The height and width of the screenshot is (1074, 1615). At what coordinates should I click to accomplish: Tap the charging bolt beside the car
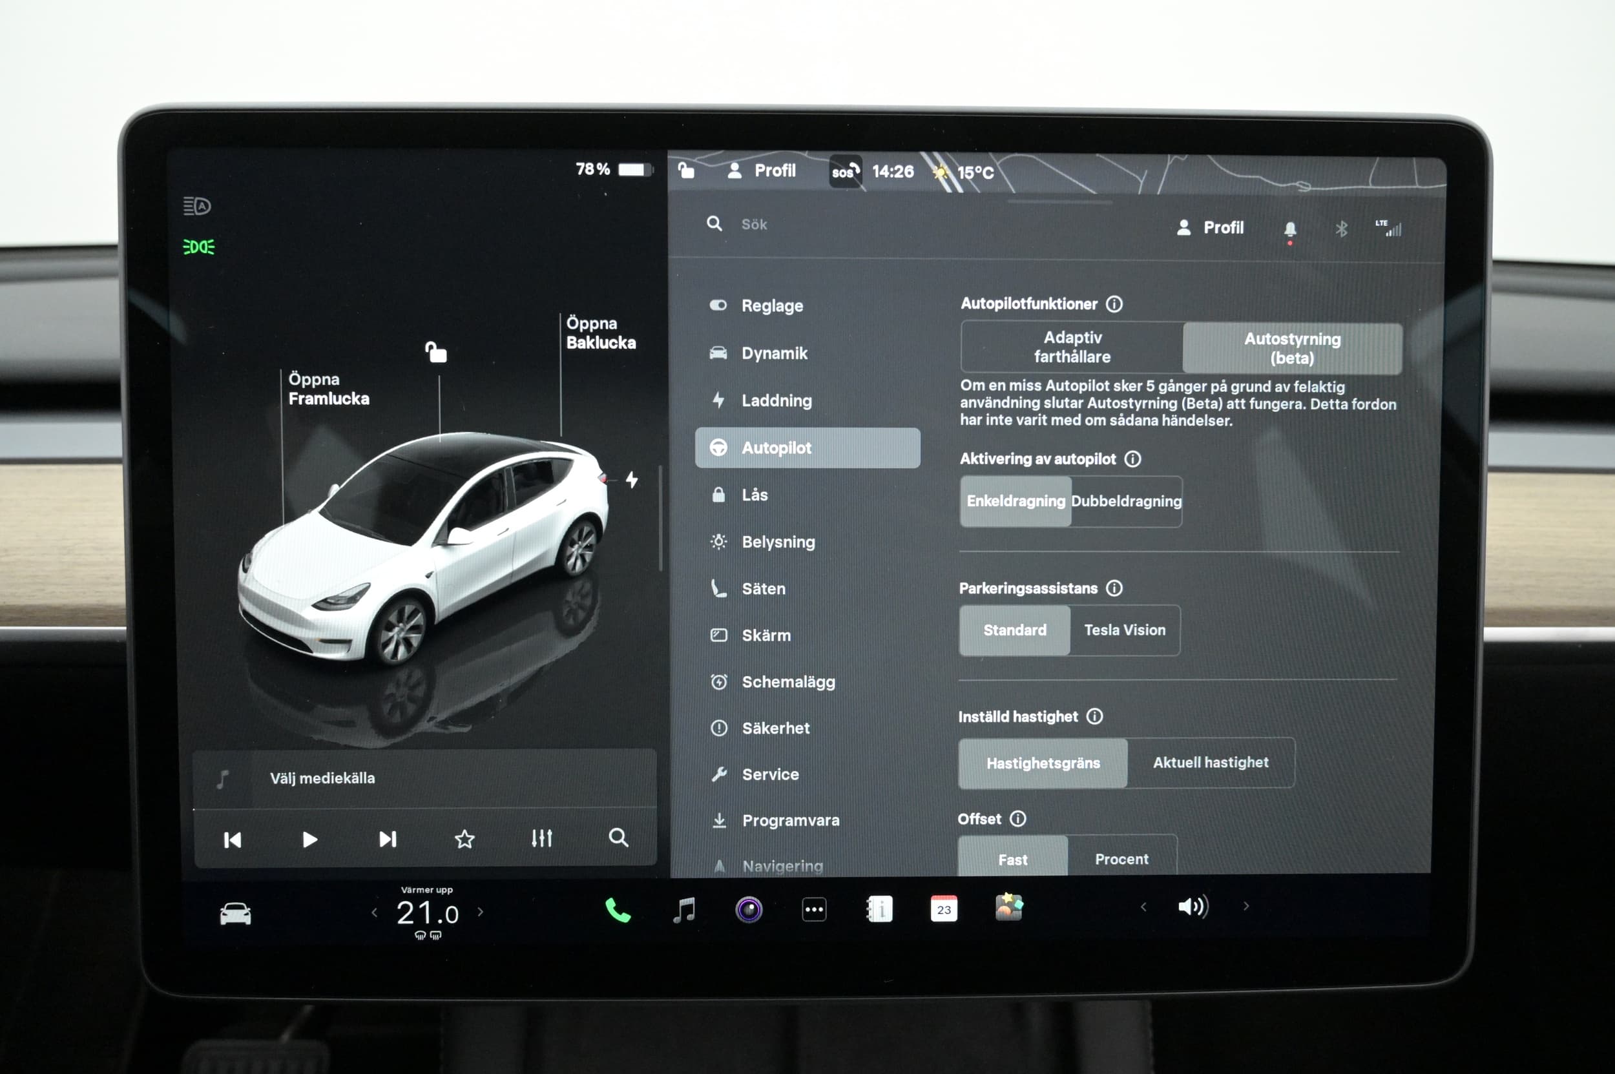632,479
